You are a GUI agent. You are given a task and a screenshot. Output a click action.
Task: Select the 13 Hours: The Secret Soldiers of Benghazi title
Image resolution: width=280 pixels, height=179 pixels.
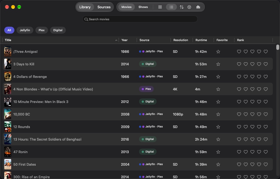point(47,139)
